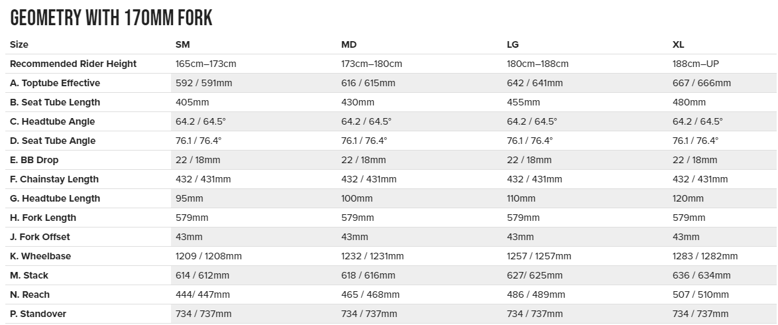The height and width of the screenshot is (325, 778).
Task: Click the Recommended Rider Height row label
Action: pos(73,64)
